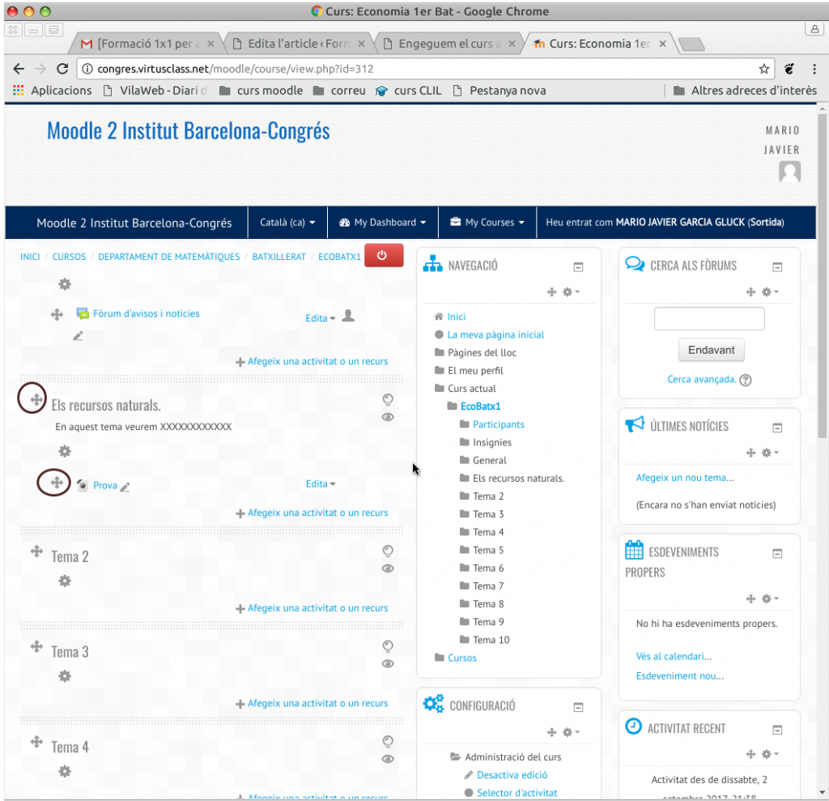Open the gear settings for Tema 2
829x801 pixels.
tap(65, 581)
